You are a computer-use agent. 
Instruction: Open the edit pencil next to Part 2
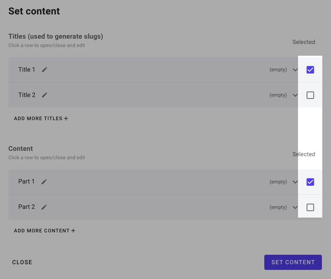coord(44,207)
